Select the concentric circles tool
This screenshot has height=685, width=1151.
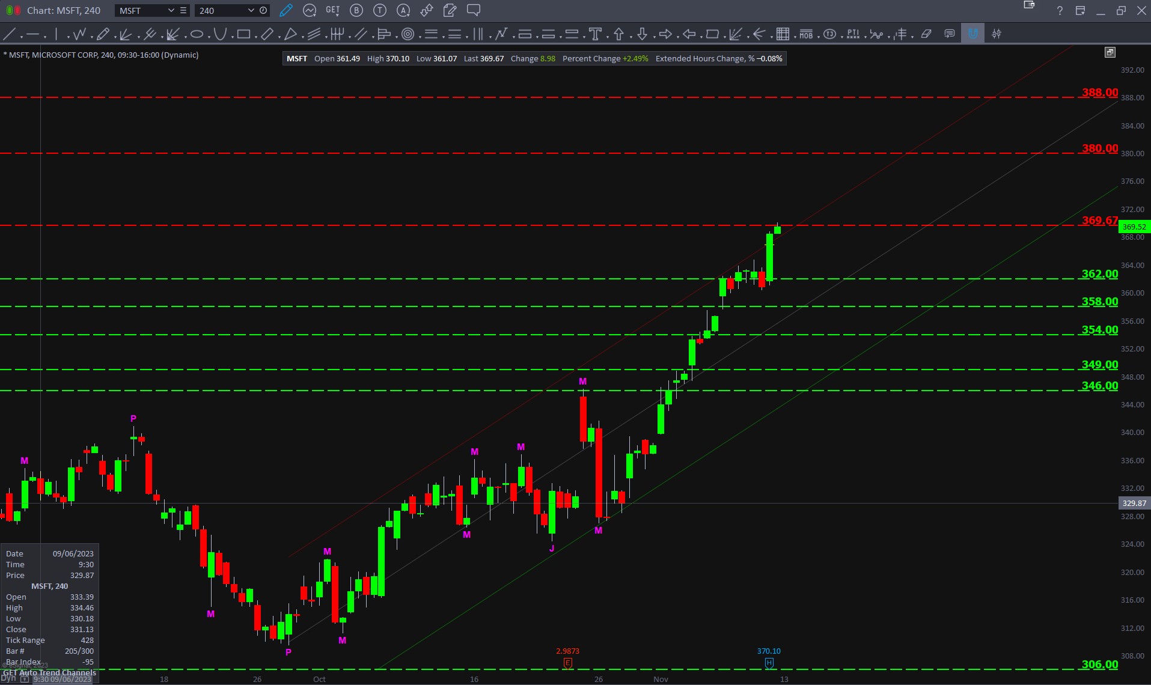click(408, 34)
